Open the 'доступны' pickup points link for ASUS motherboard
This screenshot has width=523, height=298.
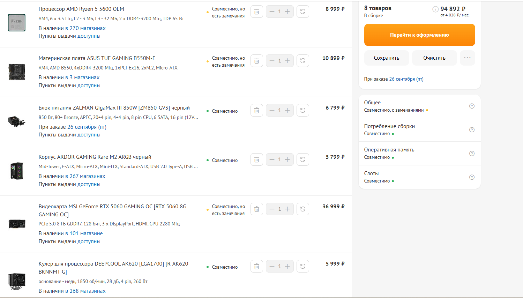89,85
